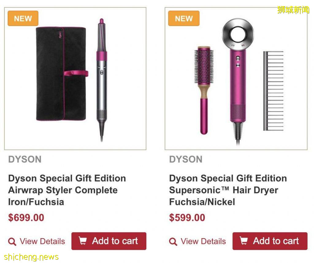
Task: Click the magnifier icon beside Airwrap View Details
Action: [12, 242]
